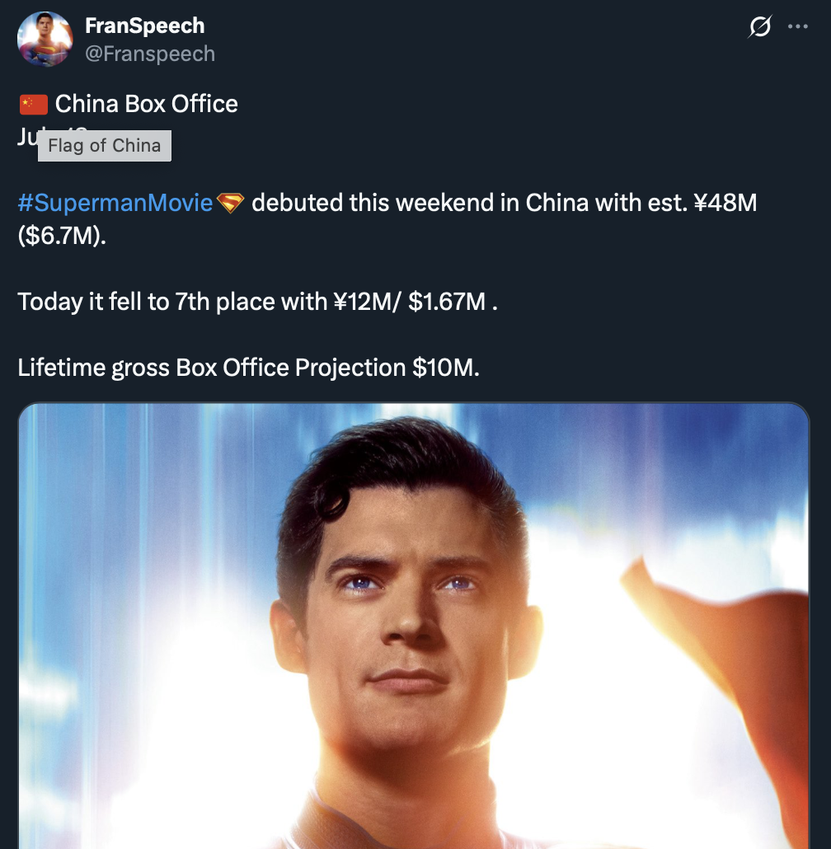
Task: Click the Superman shield emoji after the hashtag
Action: point(231,203)
